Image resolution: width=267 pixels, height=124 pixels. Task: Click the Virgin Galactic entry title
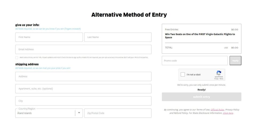coord(200,36)
